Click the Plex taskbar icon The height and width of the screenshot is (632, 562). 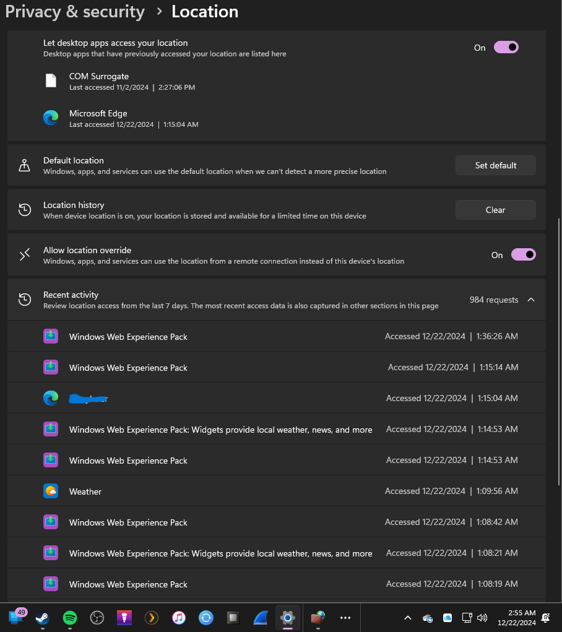152,617
